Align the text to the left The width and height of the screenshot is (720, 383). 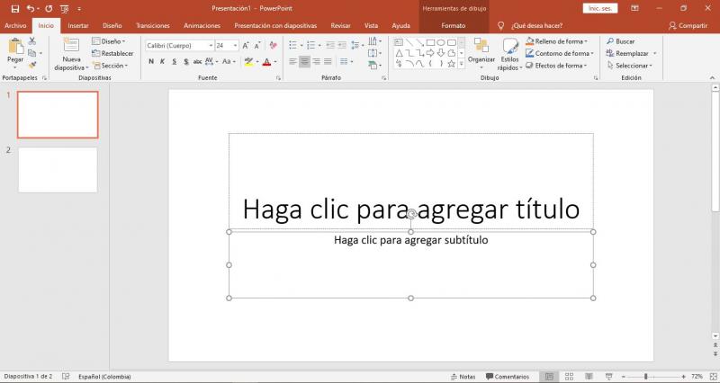pos(293,61)
